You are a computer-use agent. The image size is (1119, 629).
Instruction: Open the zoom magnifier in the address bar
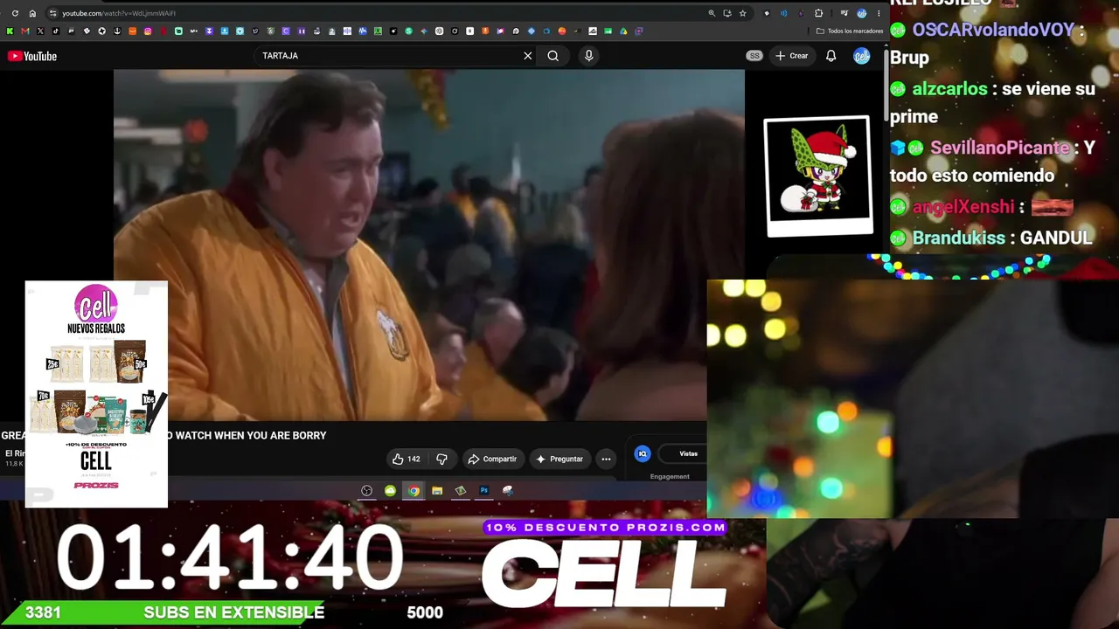click(712, 13)
